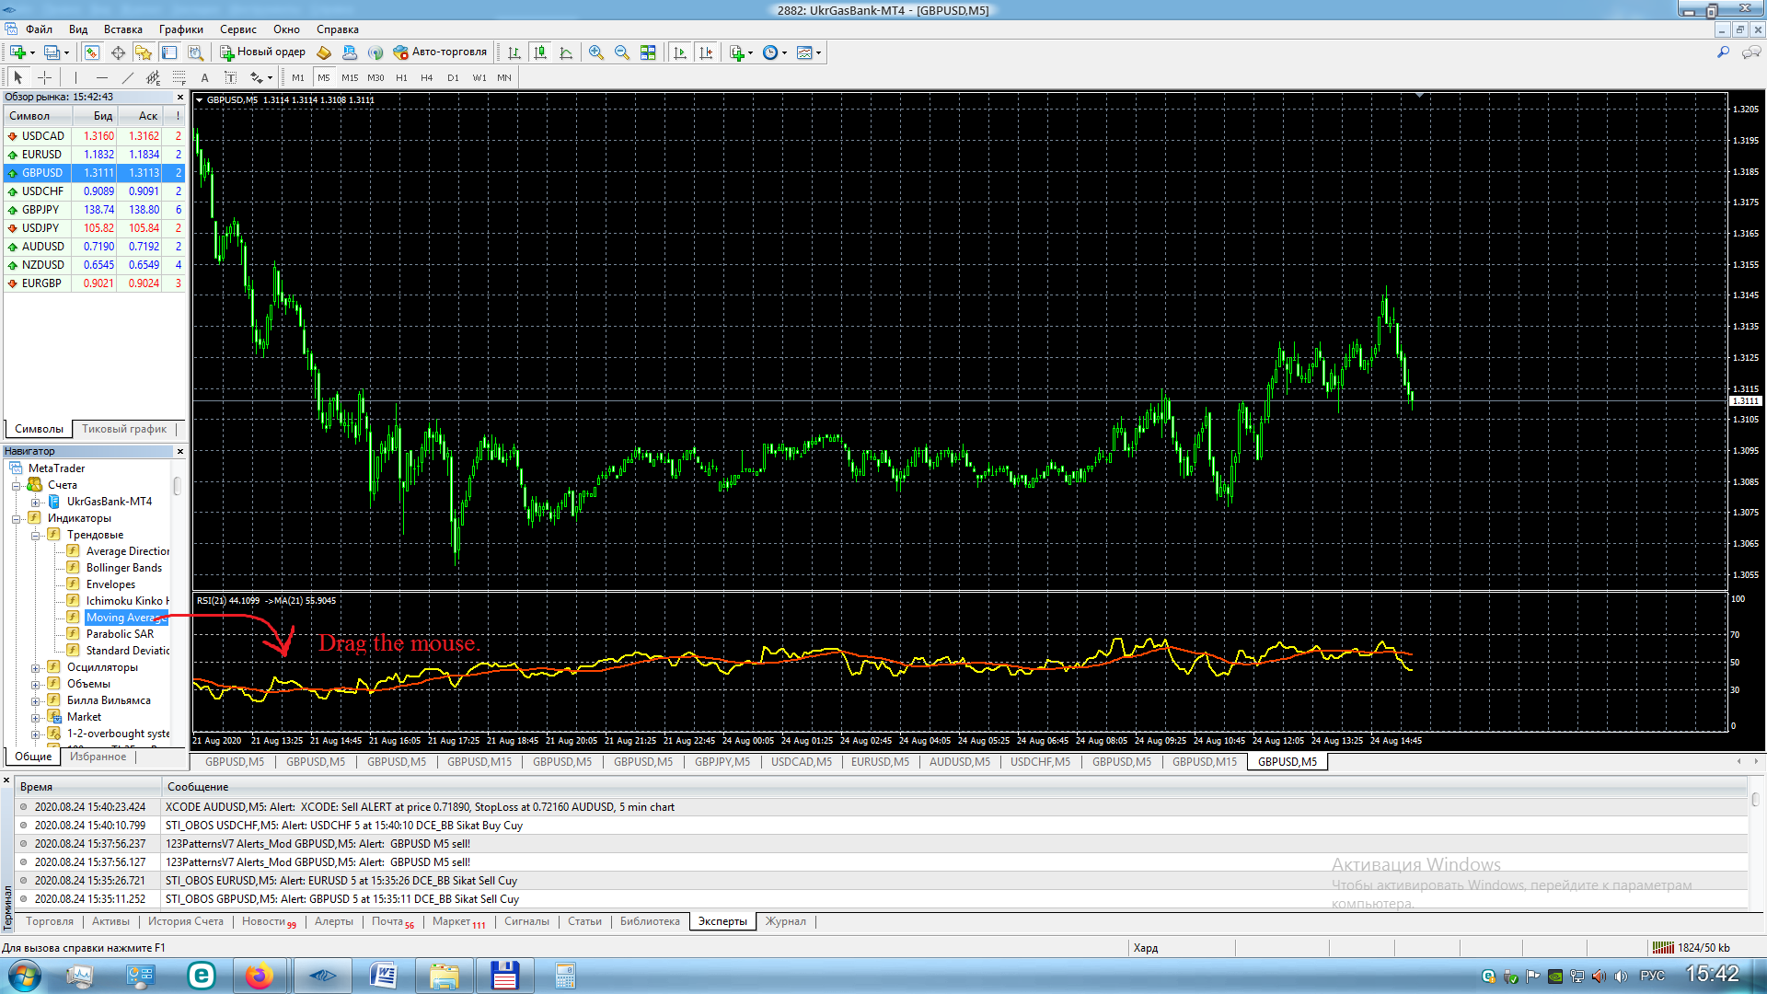
Task: Toggle Chart Shift button
Action: click(706, 52)
